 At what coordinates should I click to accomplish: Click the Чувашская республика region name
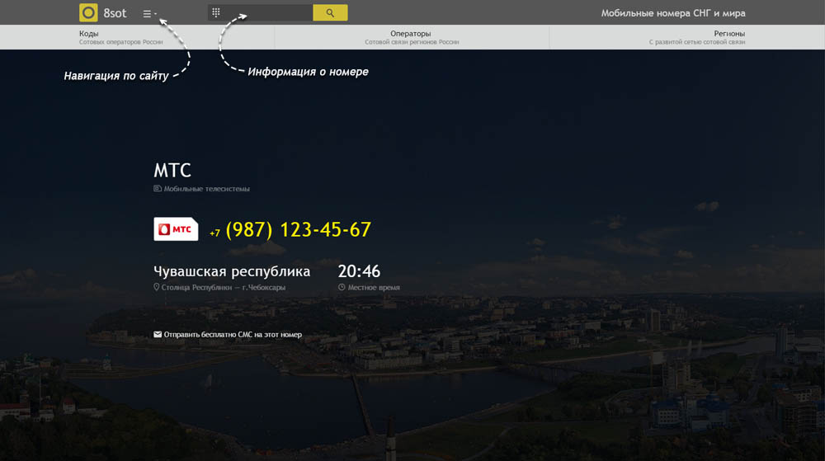[232, 271]
